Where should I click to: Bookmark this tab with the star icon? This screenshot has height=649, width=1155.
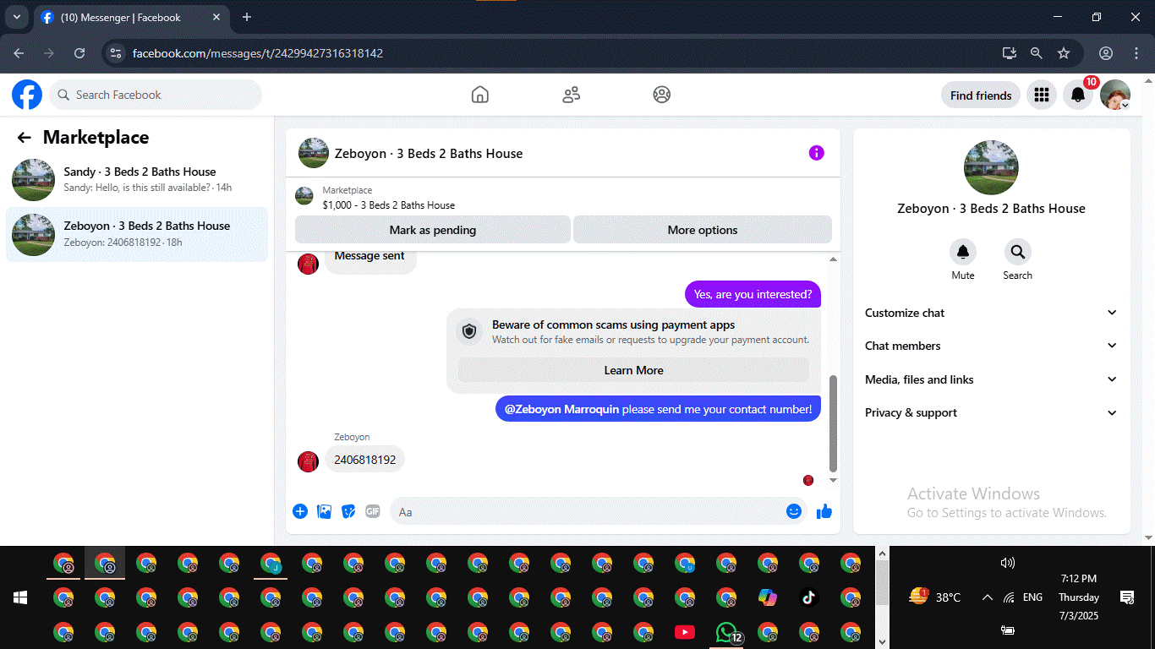click(1064, 53)
